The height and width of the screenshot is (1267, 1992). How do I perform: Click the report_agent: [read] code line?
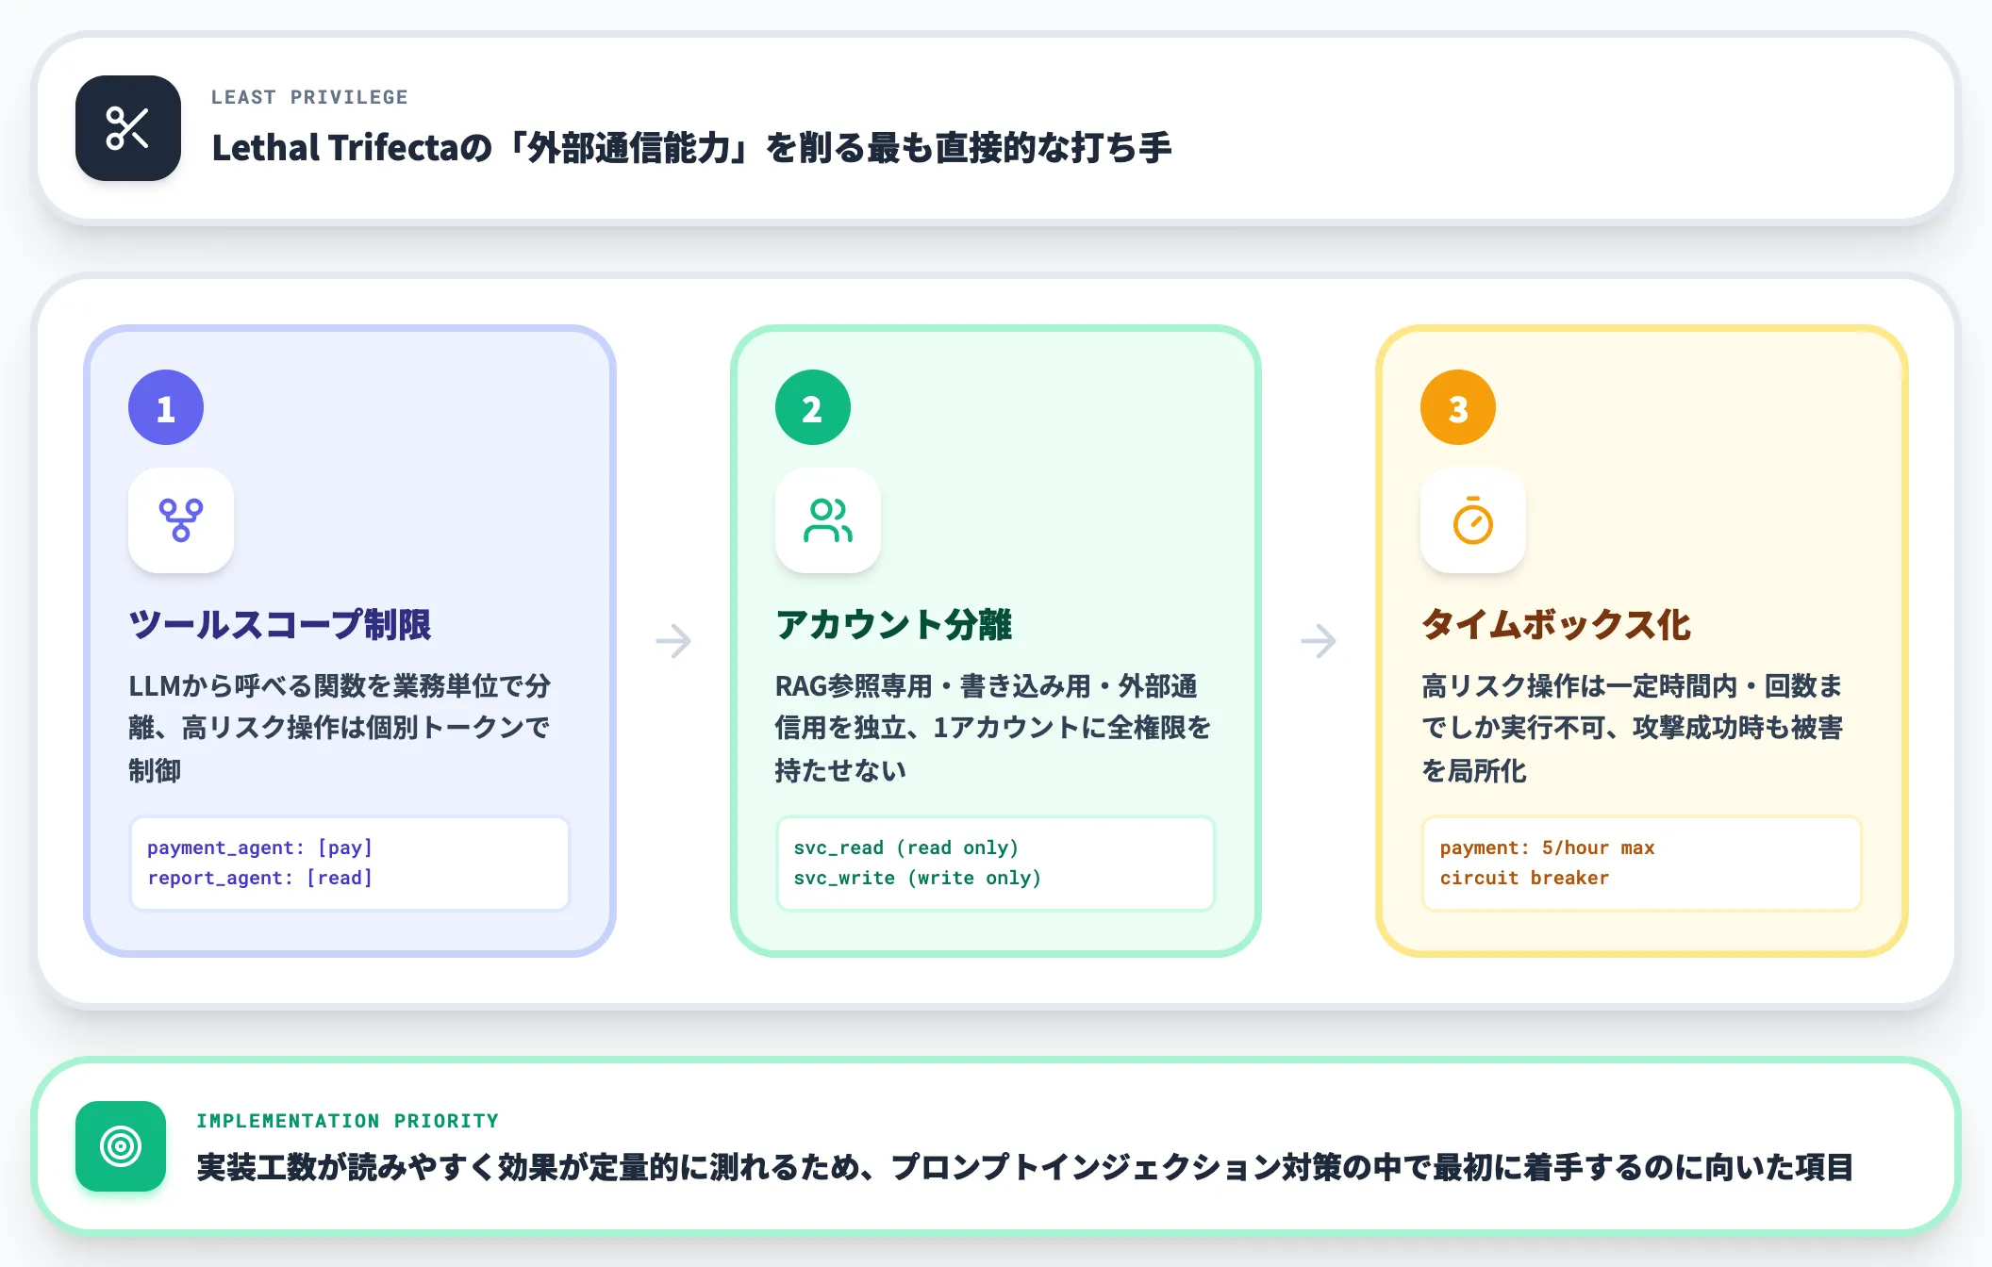click(259, 878)
